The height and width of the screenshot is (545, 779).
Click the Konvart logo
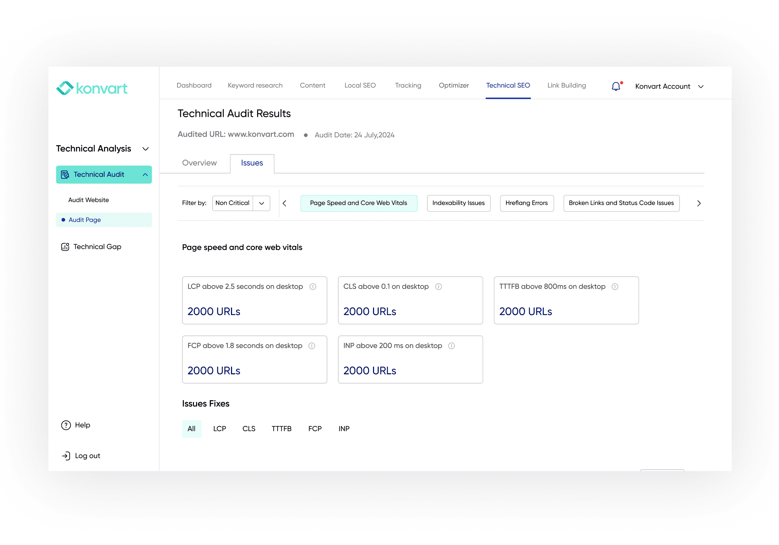click(92, 88)
